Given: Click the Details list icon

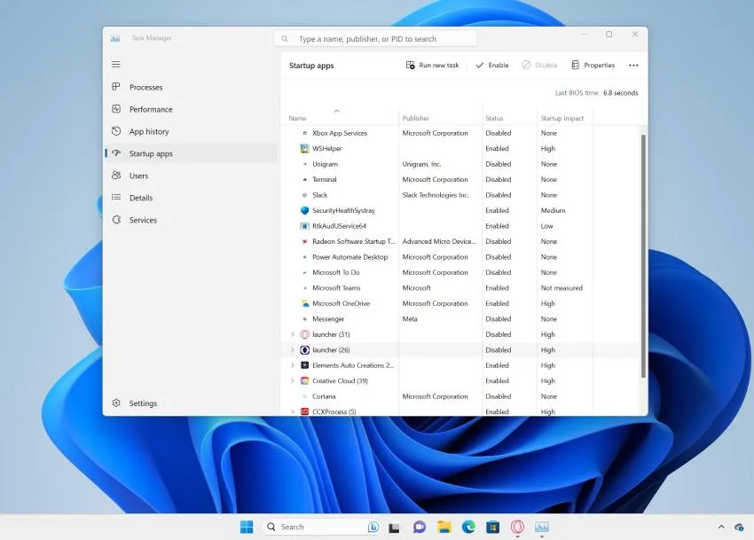Looking at the screenshot, I should (x=116, y=198).
